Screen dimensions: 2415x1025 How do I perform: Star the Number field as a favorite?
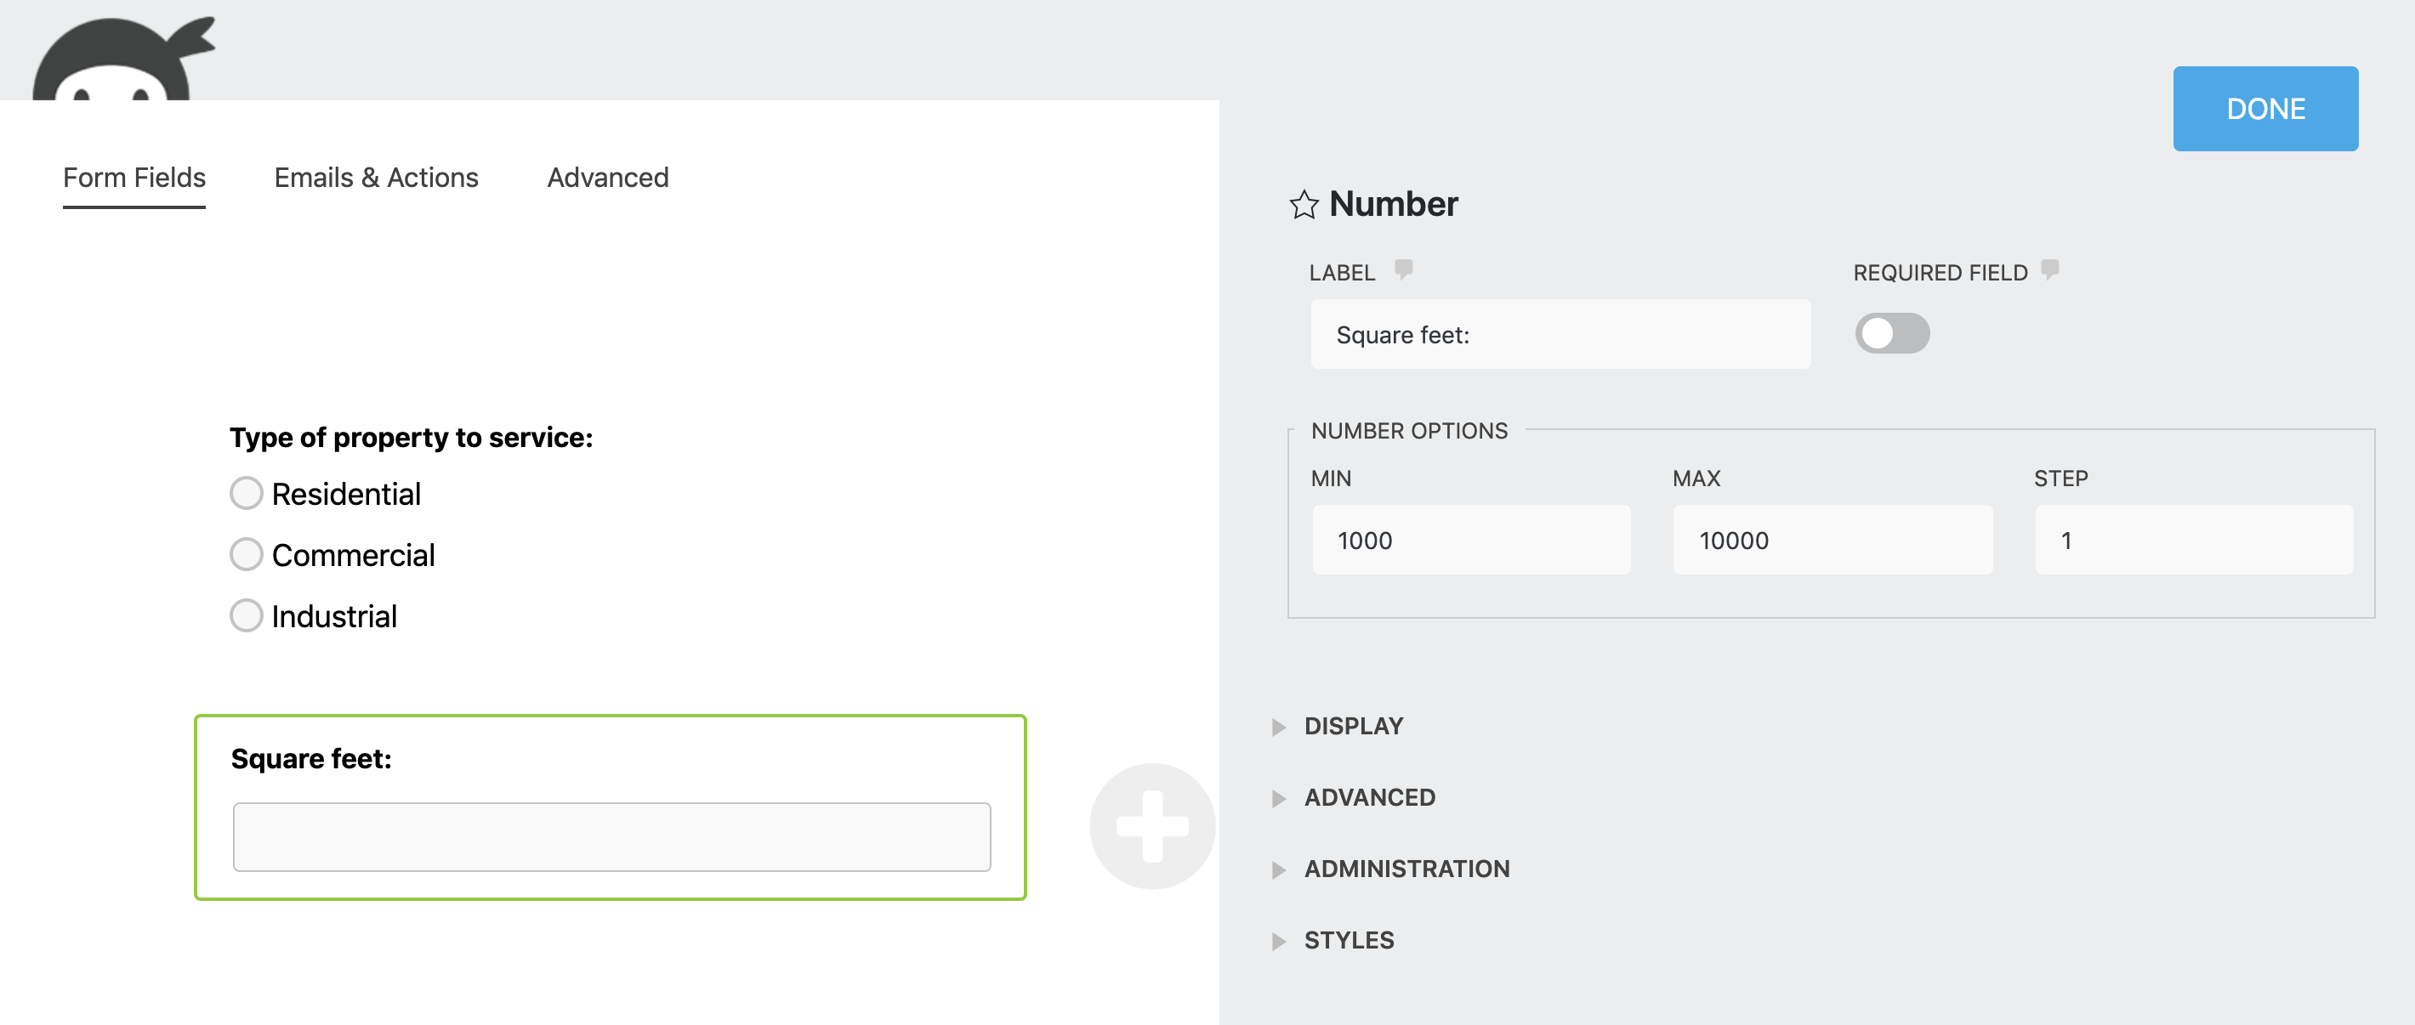1305,204
